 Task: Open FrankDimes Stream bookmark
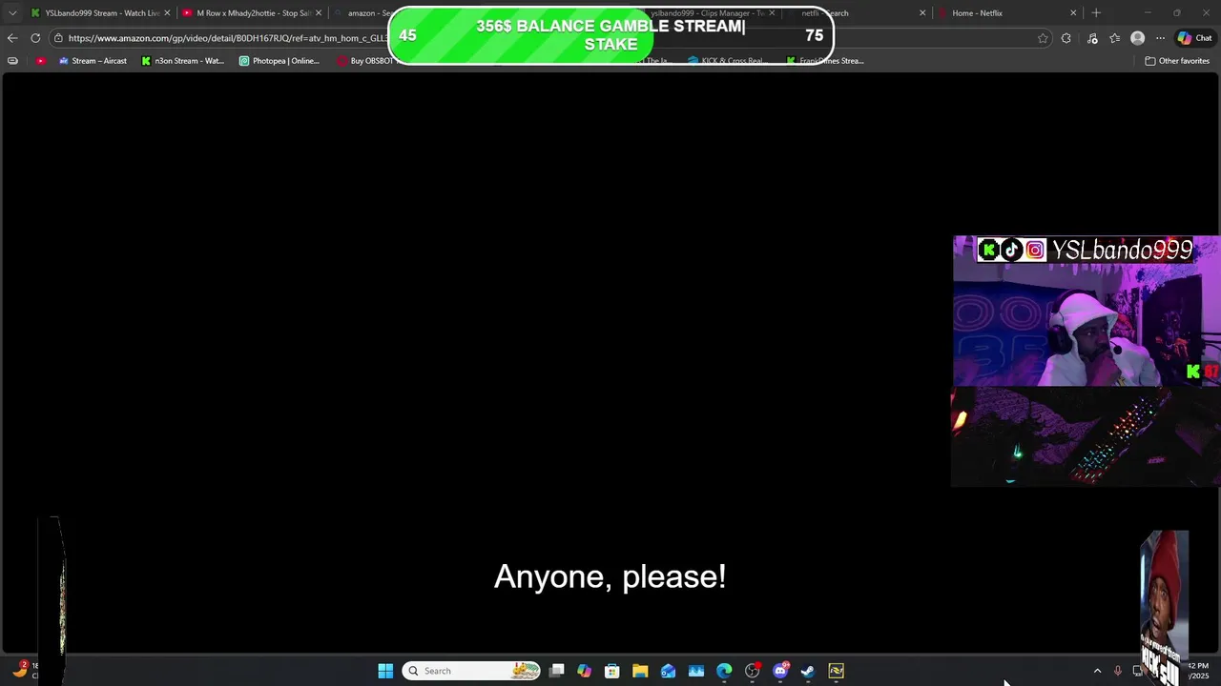pos(825,61)
